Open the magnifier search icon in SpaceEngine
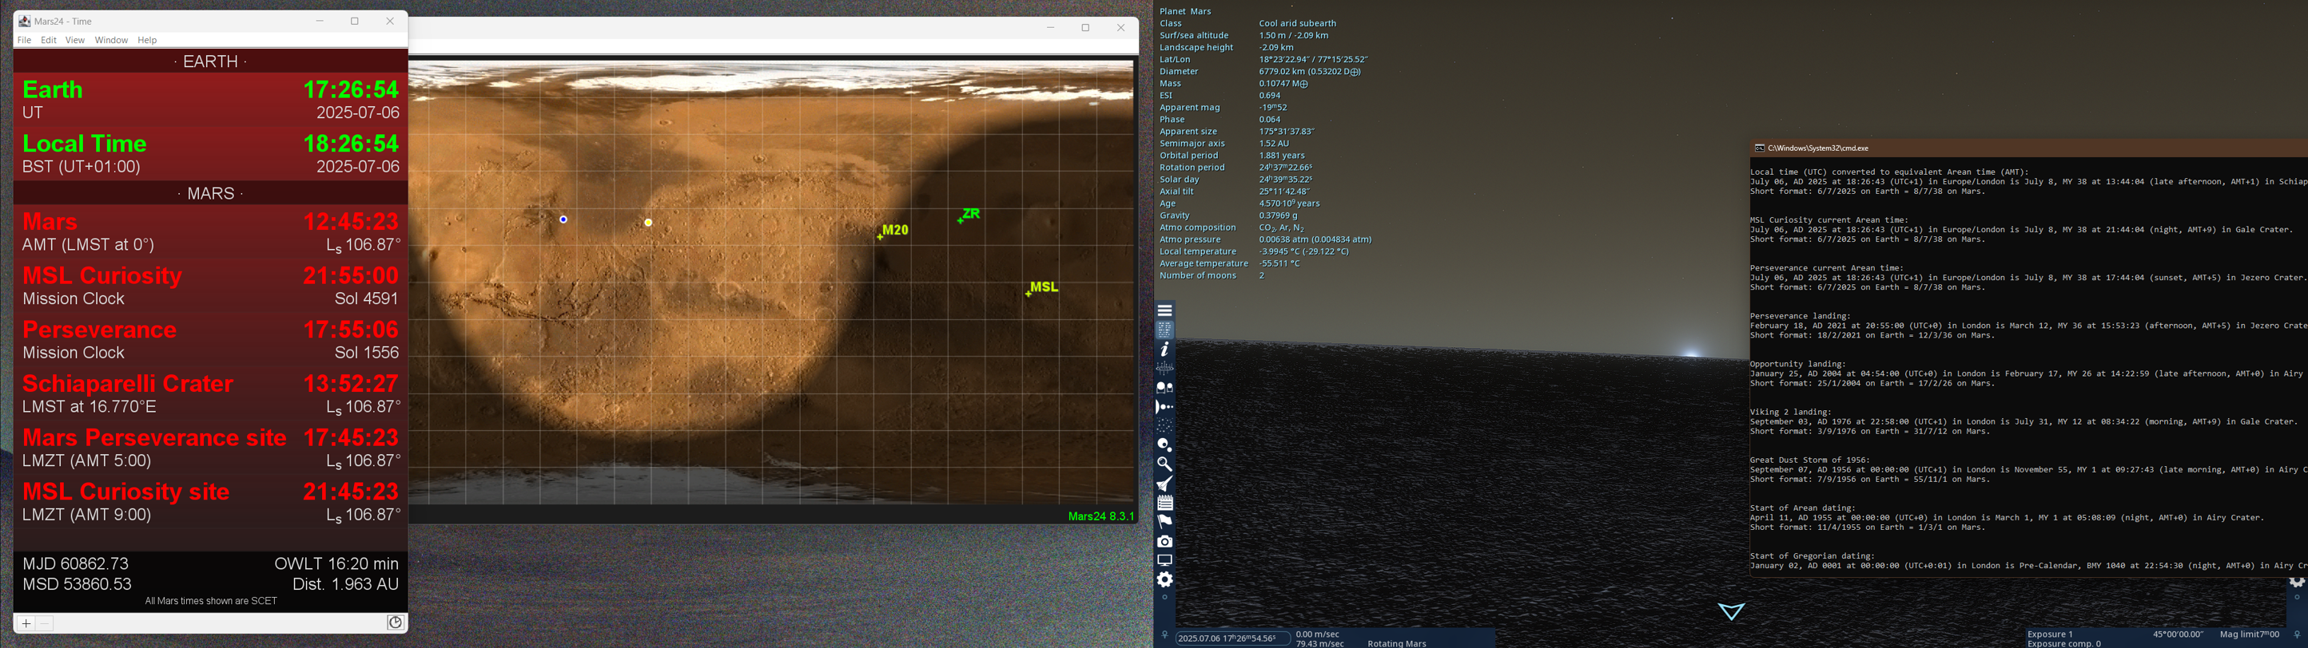 pyautogui.click(x=1164, y=464)
